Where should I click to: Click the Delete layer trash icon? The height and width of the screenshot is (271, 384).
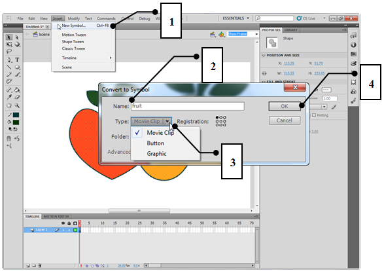click(x=40, y=265)
